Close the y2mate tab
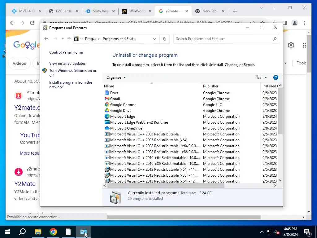 (187, 11)
